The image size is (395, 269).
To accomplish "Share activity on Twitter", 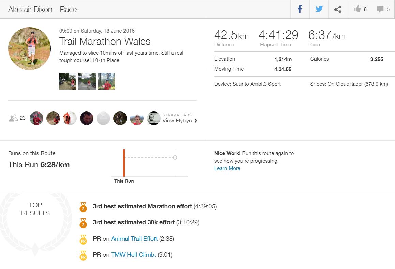I will pos(319,9).
